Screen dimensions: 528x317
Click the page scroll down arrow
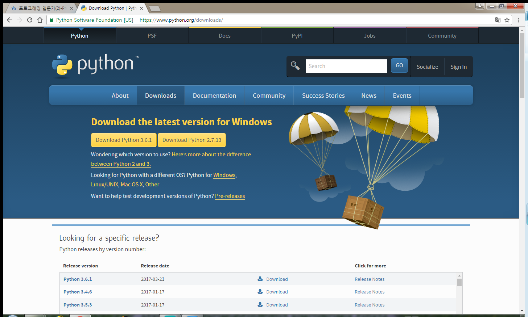(x=522, y=310)
